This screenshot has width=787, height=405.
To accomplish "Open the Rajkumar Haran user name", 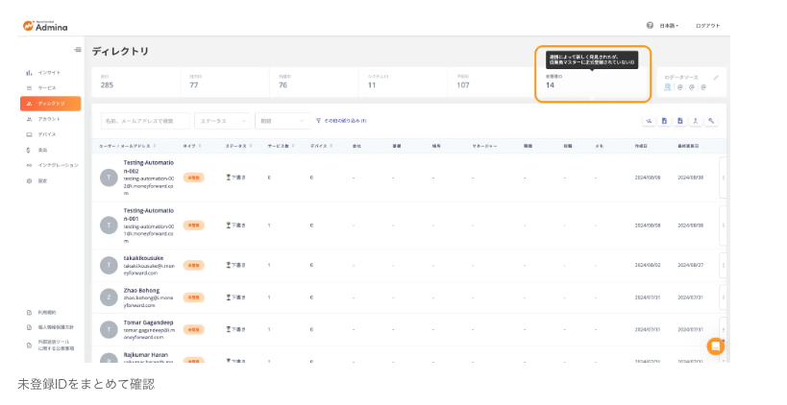I will 146,355.
